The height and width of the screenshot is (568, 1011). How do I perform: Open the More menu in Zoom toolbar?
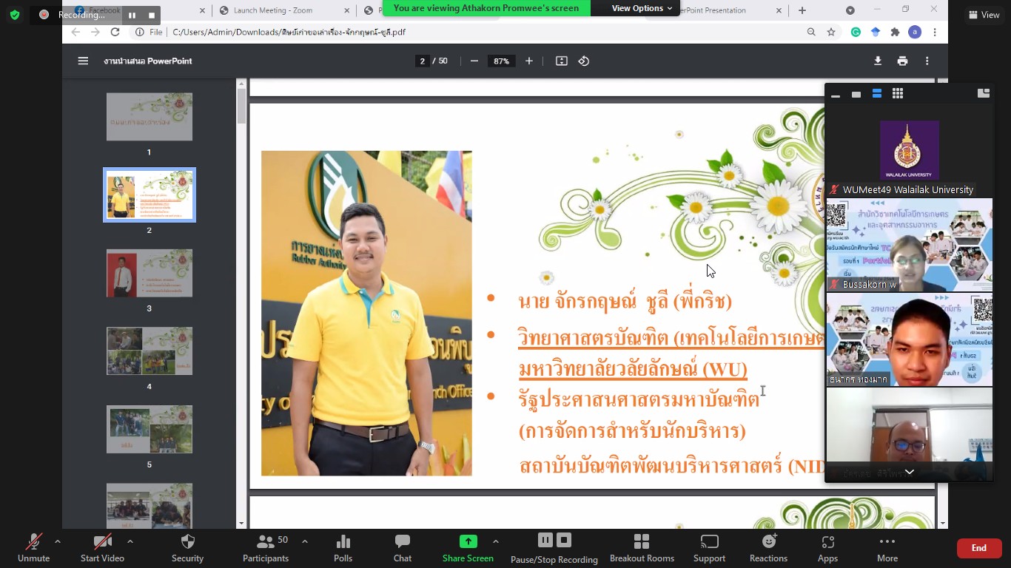coord(887,548)
